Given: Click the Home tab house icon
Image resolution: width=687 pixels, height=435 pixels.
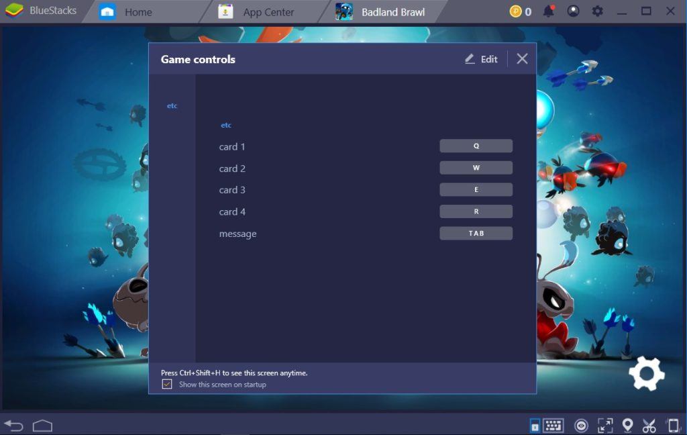Looking at the screenshot, I should pos(107,11).
